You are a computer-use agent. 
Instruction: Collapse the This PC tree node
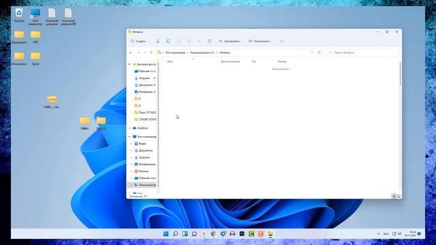pos(129,137)
